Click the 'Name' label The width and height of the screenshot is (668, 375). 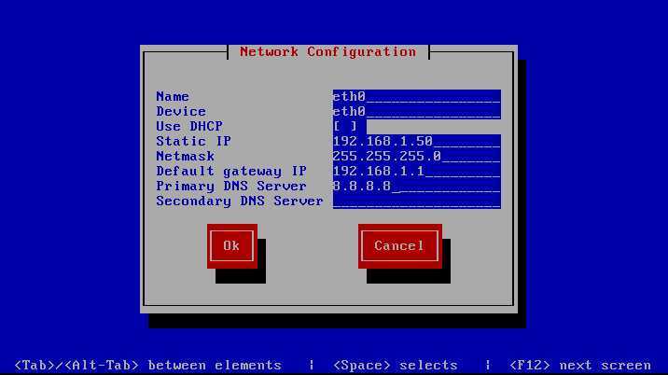173,96
